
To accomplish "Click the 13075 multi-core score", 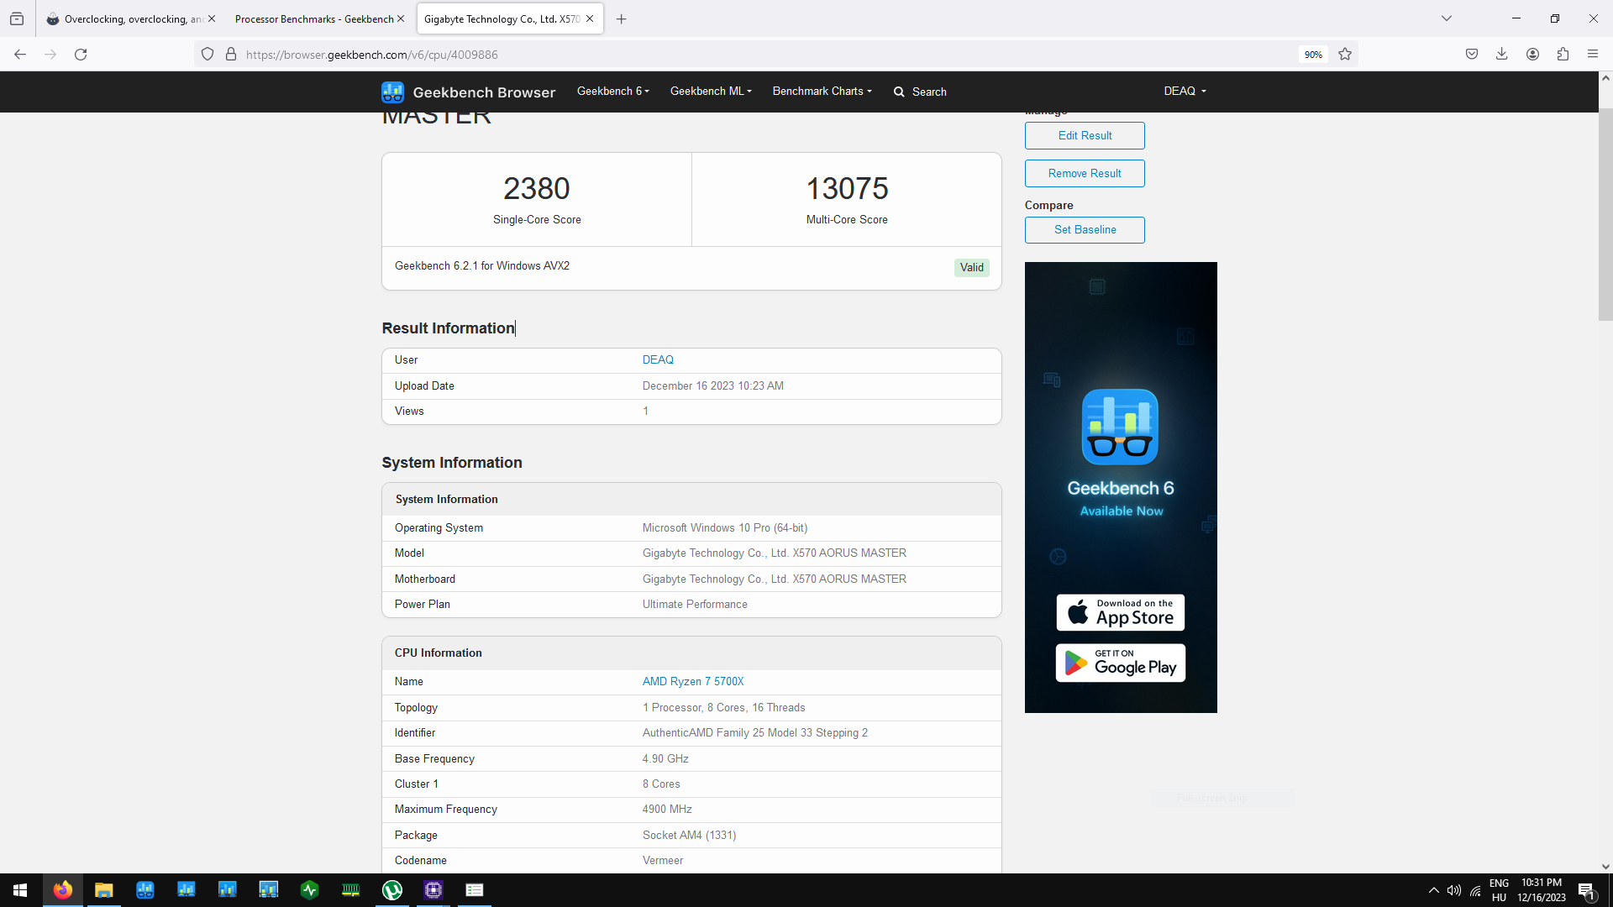I will 847,188.
